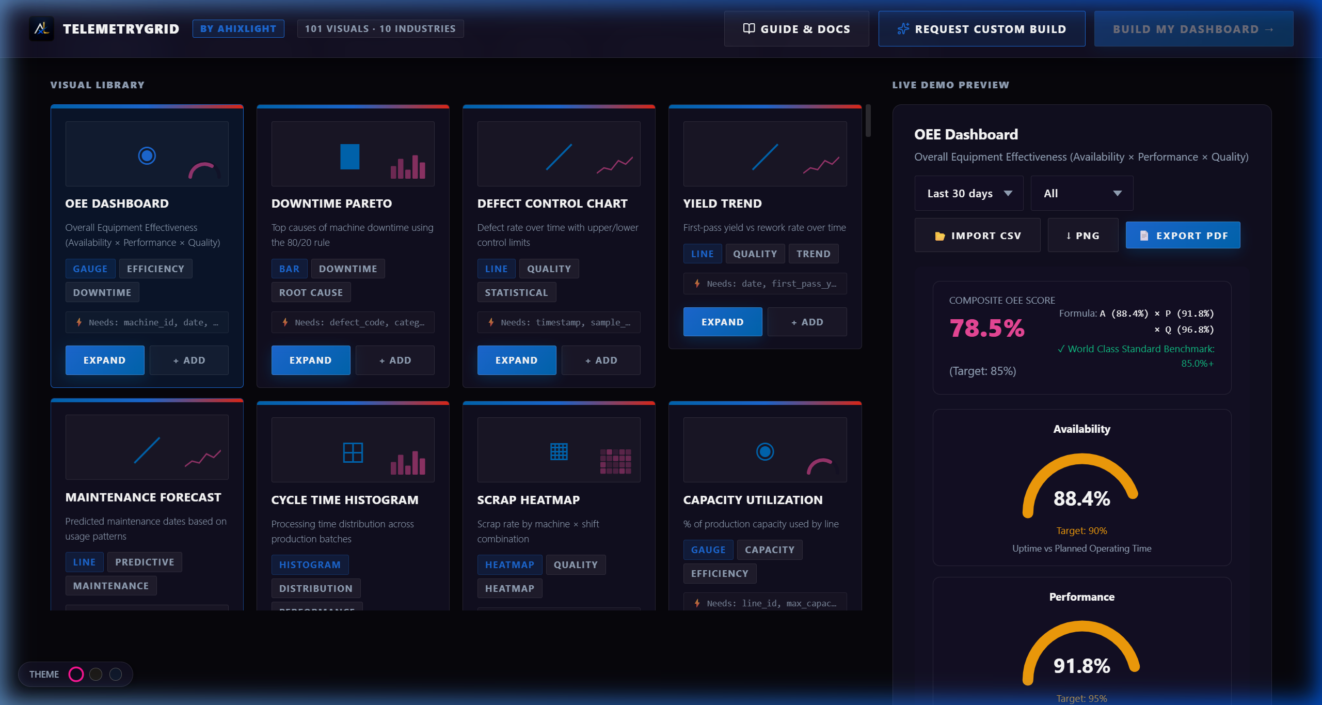The width and height of the screenshot is (1322, 705).
Task: Click Request Custom Build button
Action: click(981, 29)
